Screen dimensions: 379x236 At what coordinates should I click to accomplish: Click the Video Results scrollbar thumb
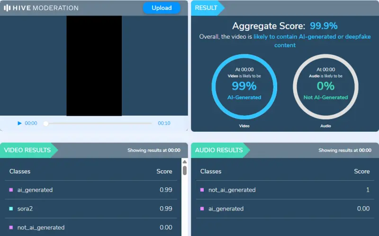pos(184,170)
